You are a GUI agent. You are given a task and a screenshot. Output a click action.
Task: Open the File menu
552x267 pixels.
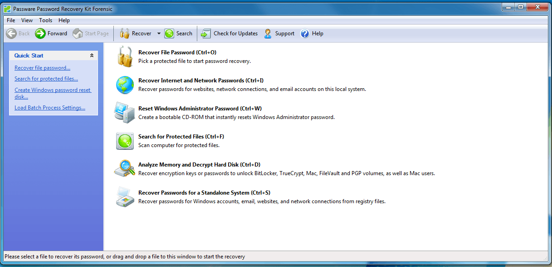pos(10,20)
